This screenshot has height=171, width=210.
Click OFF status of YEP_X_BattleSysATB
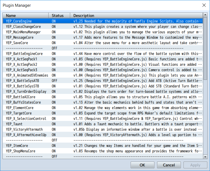54,81
